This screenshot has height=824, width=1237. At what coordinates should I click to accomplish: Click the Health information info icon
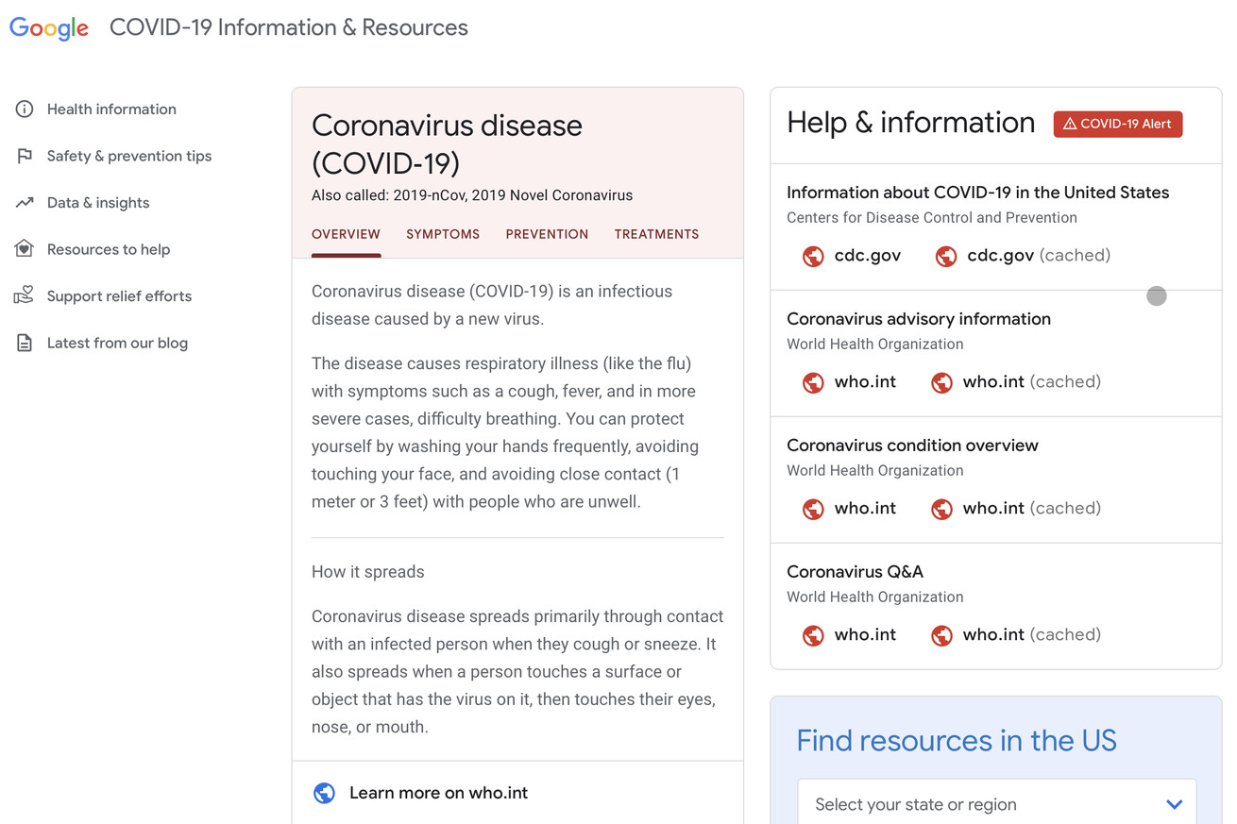25,109
